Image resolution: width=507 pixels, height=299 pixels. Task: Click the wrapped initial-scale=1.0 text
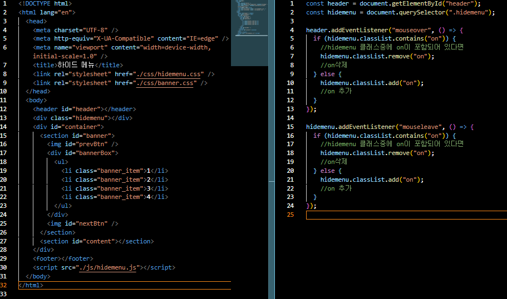[x=70, y=56]
